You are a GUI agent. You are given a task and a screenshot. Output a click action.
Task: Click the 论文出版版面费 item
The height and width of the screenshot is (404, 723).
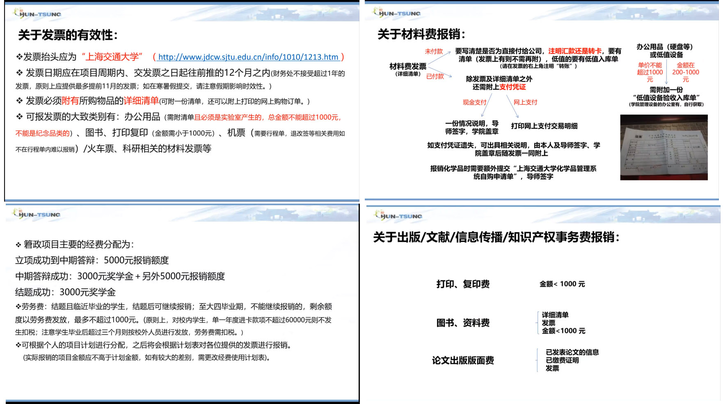[463, 360]
